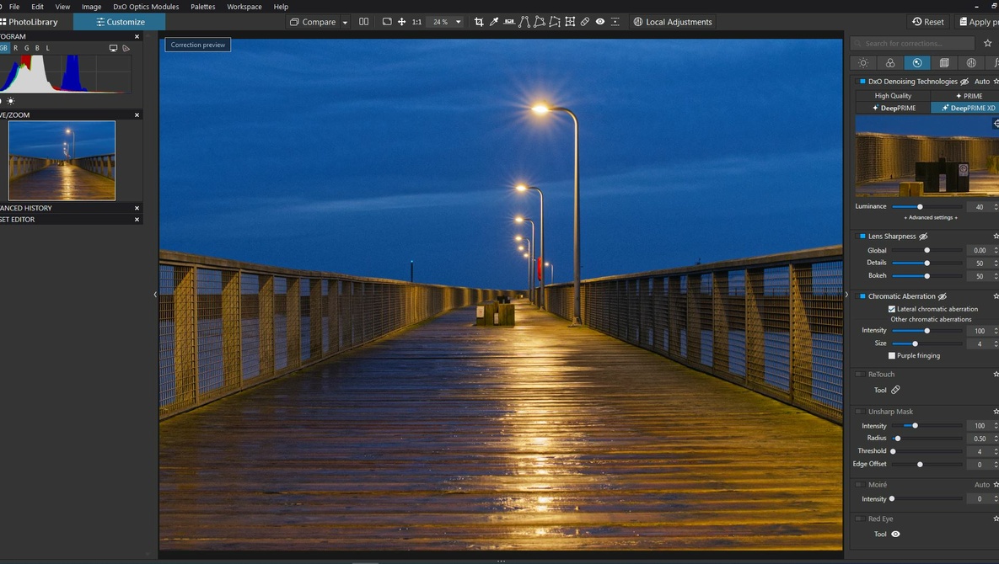The image size is (999, 564).
Task: Expand denoising Advanced settings
Action: 930,217
